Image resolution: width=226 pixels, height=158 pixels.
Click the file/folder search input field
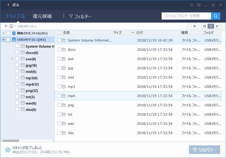(x=186, y=16)
